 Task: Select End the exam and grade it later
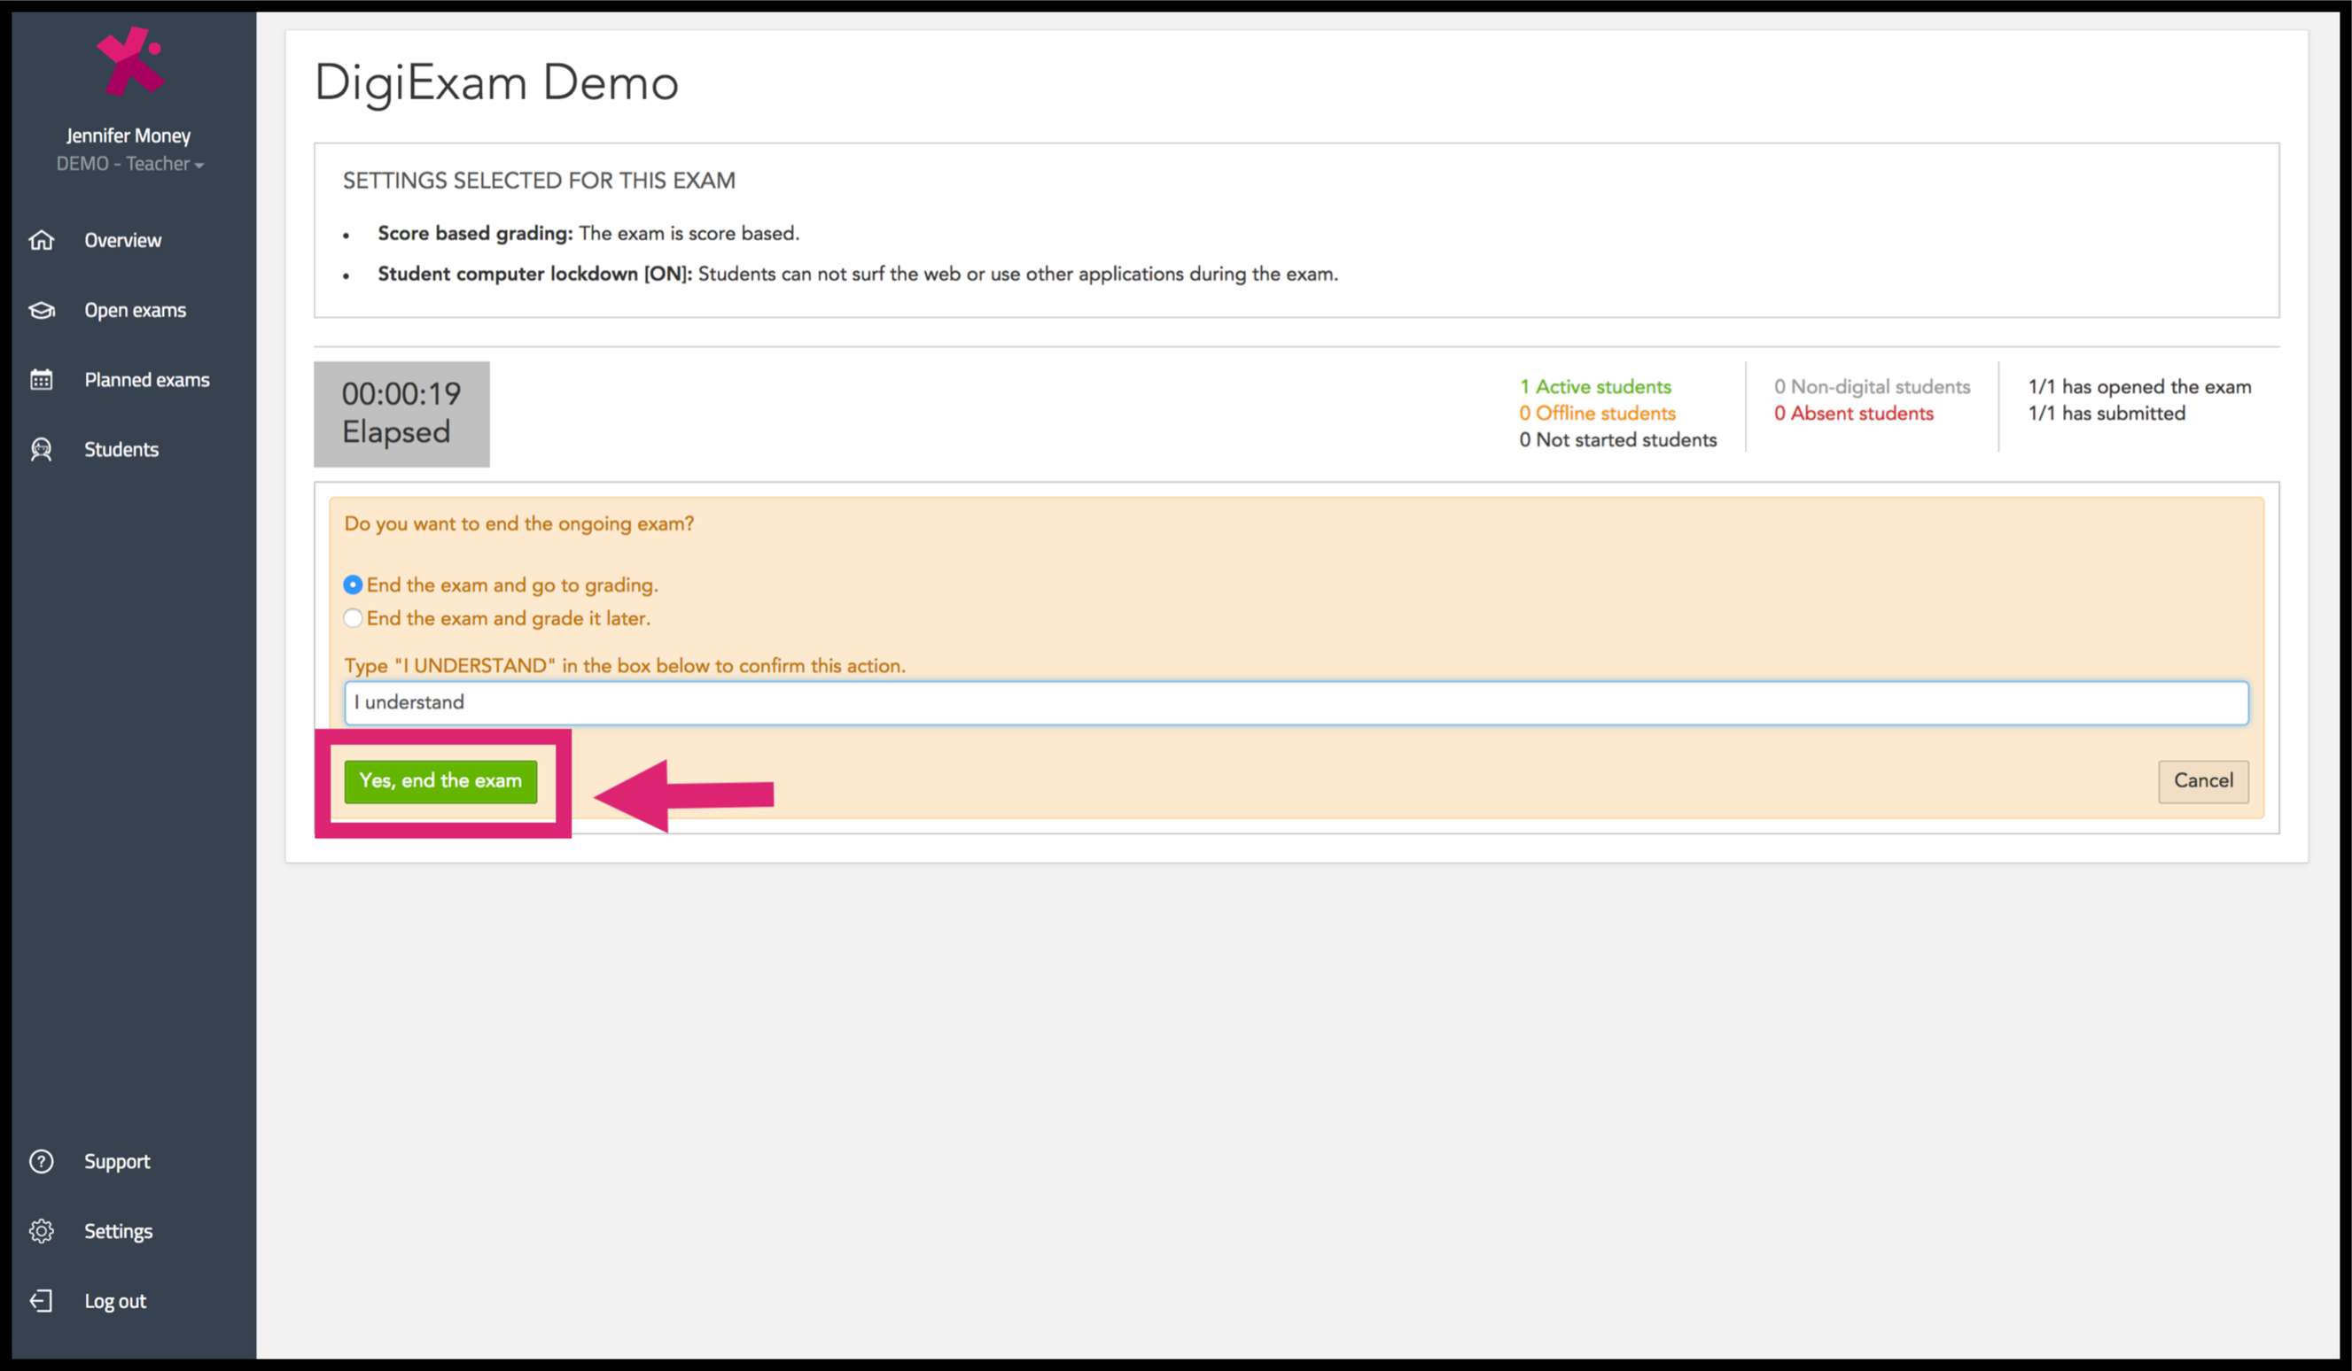353,618
